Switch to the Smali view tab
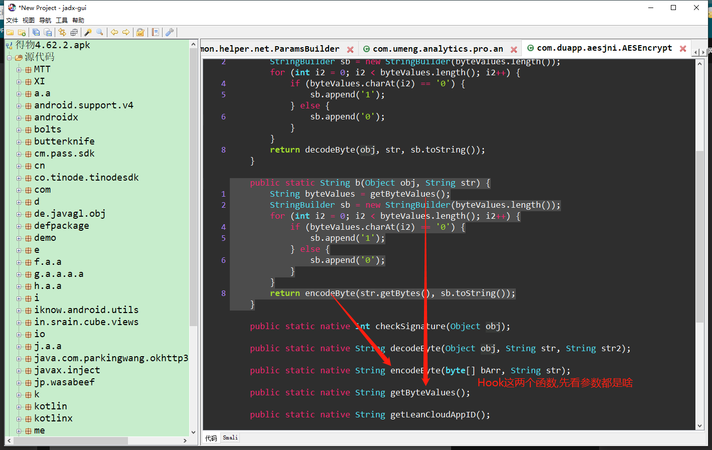 (x=230, y=438)
